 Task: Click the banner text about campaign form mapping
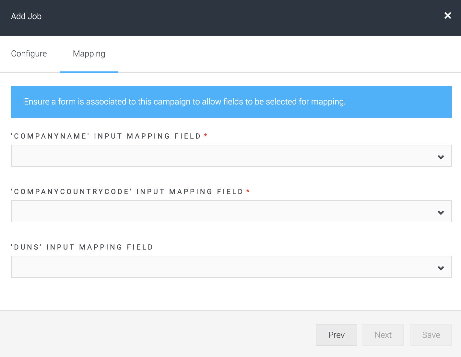(185, 102)
